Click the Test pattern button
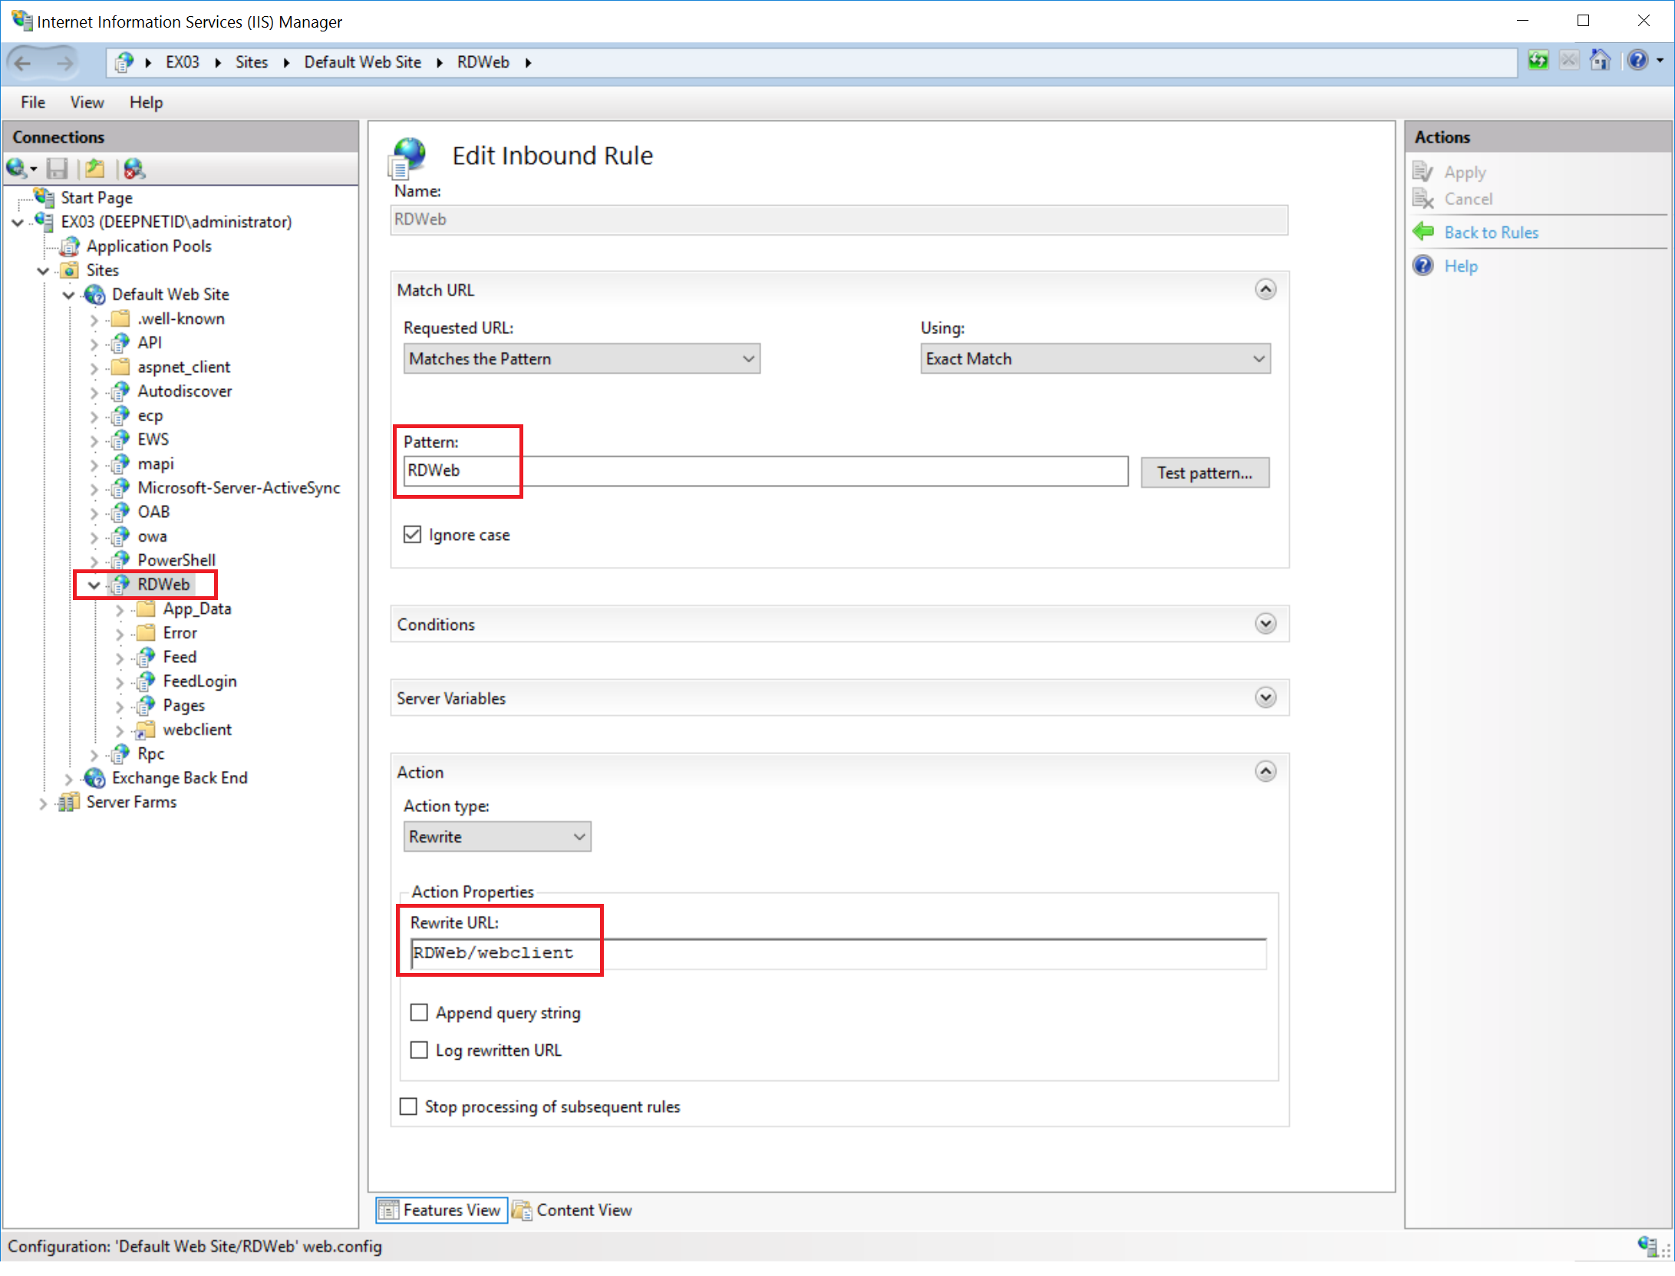The width and height of the screenshot is (1675, 1276). coord(1204,473)
